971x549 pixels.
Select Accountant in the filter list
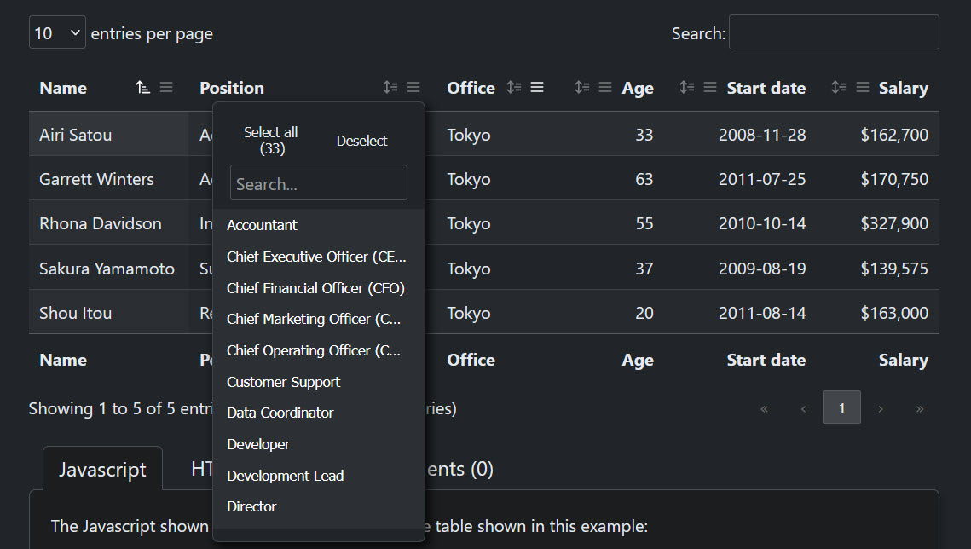(x=262, y=225)
